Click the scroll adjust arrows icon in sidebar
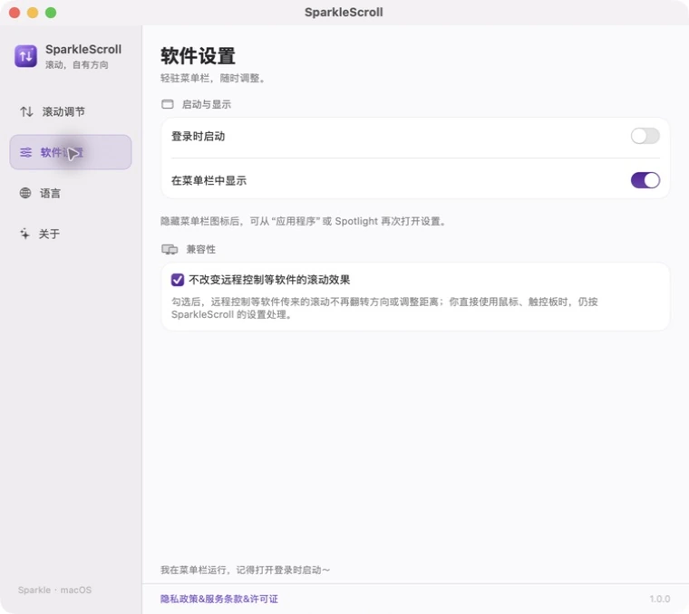Viewport: 689px width, 614px height. coord(26,111)
